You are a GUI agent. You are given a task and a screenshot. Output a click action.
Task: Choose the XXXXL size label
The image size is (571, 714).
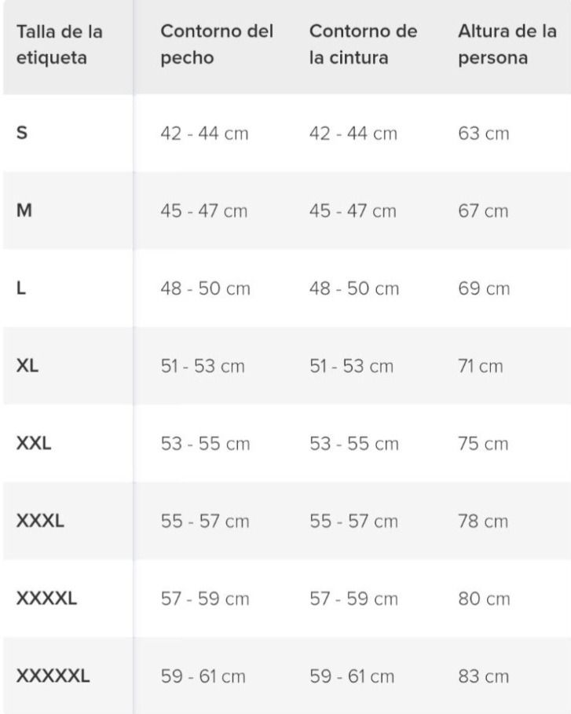click(46, 599)
